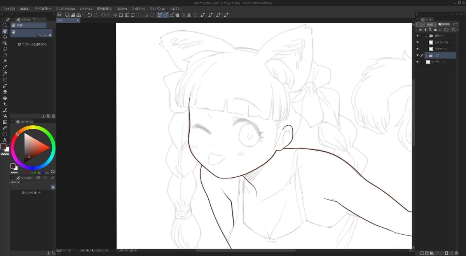Hide レイヤー9 with its eye icon

(x=417, y=49)
